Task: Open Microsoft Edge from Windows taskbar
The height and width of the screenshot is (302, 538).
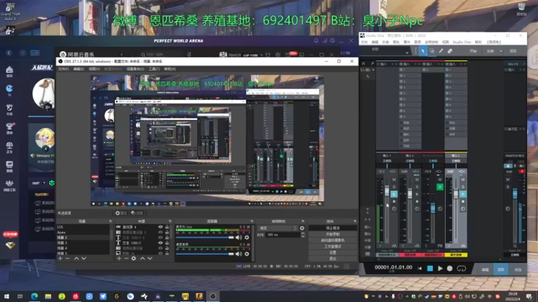Action: [34, 296]
